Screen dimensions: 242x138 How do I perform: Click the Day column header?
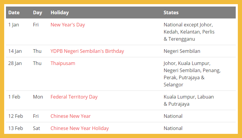(x=38, y=12)
